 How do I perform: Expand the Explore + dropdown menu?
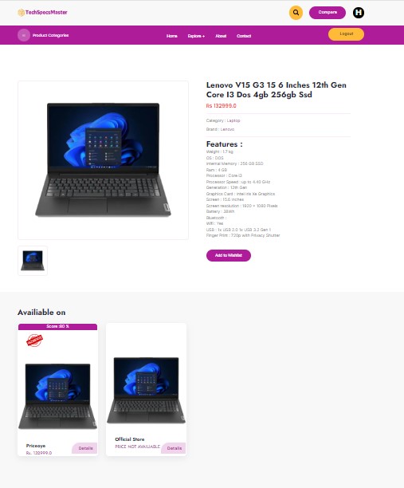pos(196,36)
